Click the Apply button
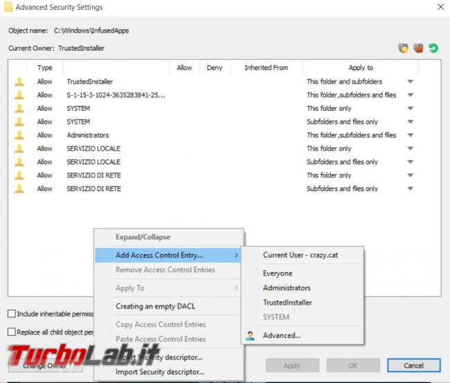 pos(292,366)
